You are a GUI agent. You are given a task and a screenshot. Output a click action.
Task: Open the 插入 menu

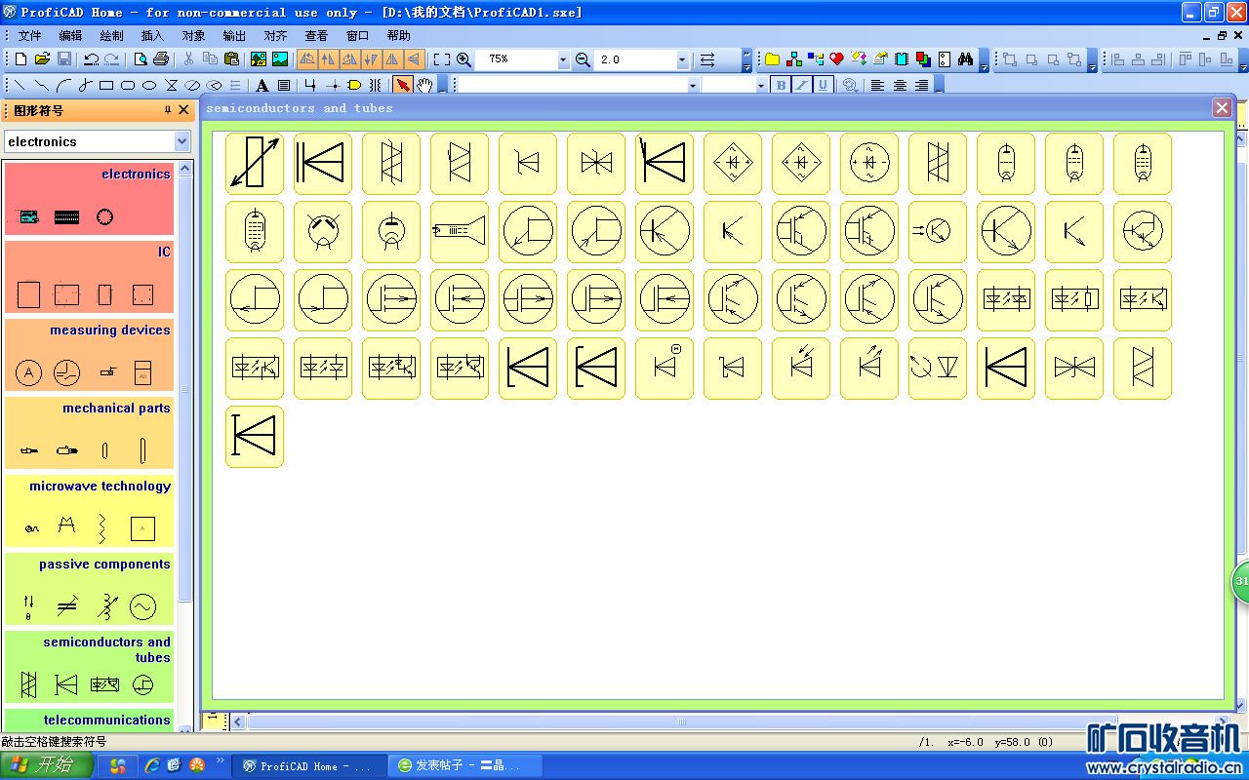tap(152, 35)
